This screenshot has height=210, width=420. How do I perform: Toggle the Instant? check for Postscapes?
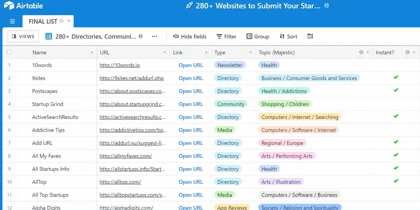tap(396, 90)
